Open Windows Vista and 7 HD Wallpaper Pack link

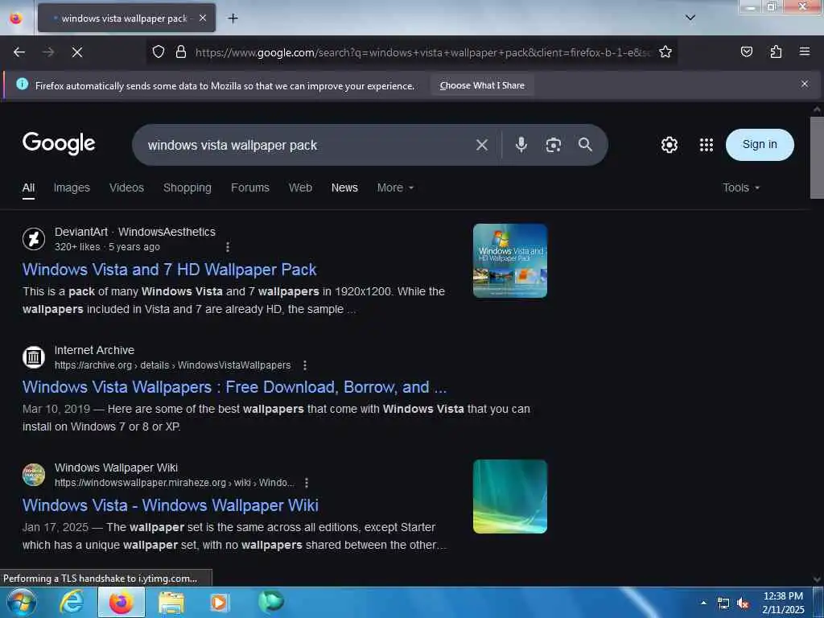tap(169, 270)
